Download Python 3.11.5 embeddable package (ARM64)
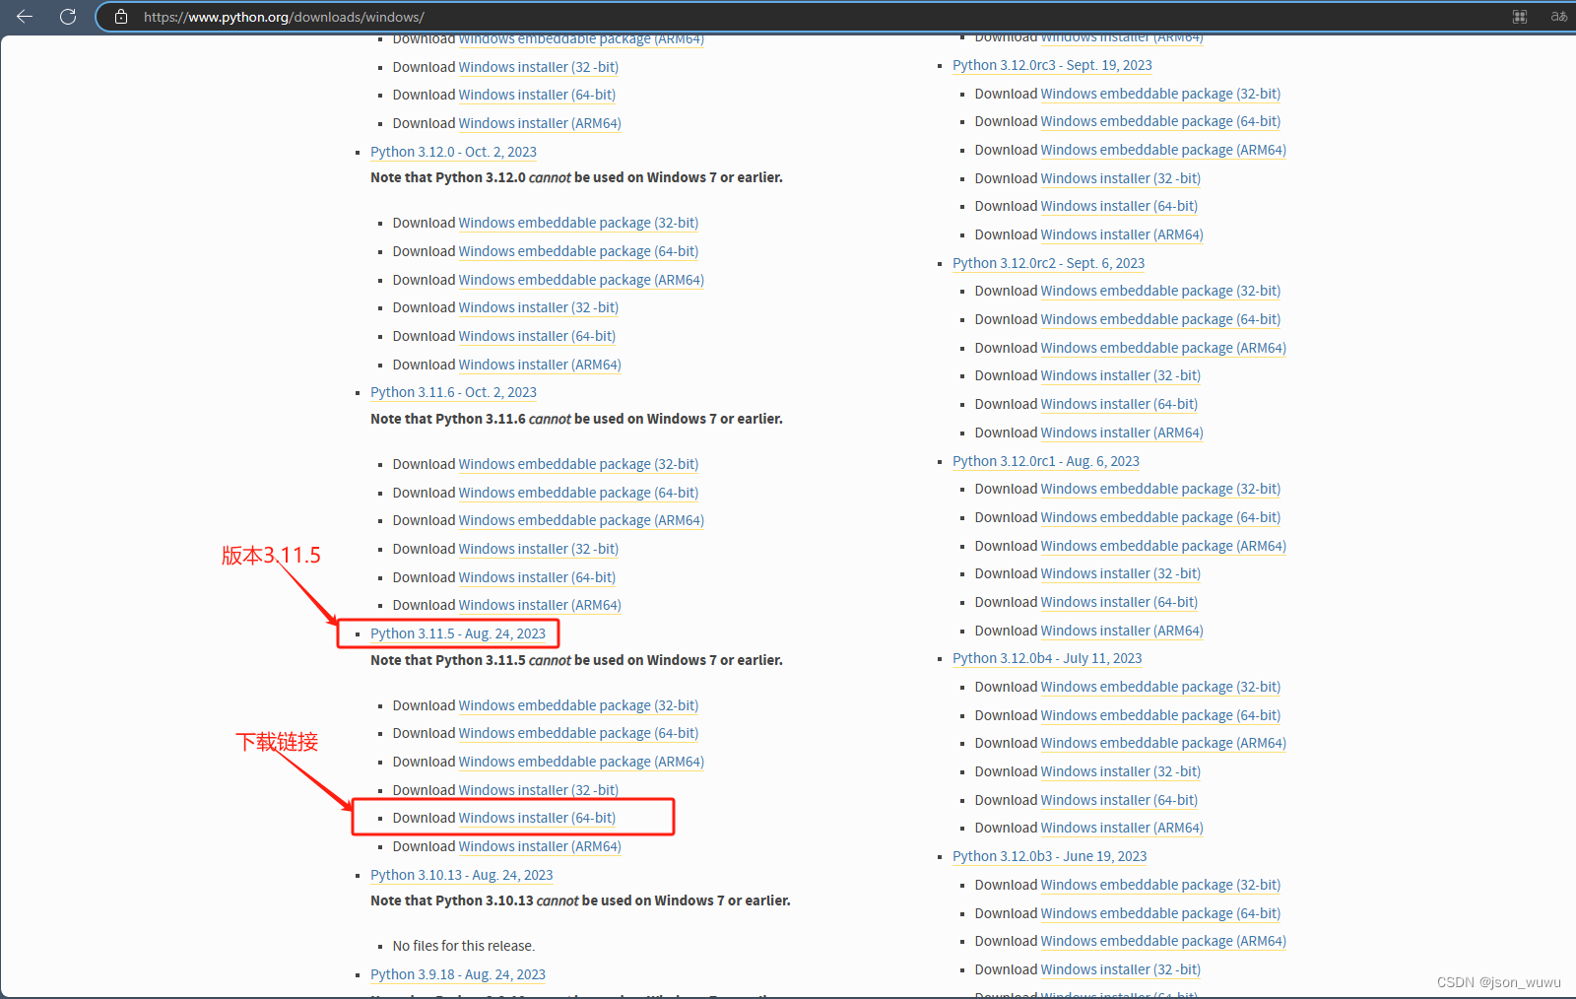Image resolution: width=1576 pixels, height=999 pixels. [x=581, y=762]
